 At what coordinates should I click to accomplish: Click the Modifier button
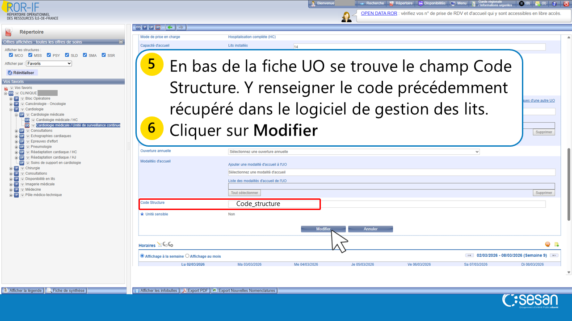click(x=323, y=229)
